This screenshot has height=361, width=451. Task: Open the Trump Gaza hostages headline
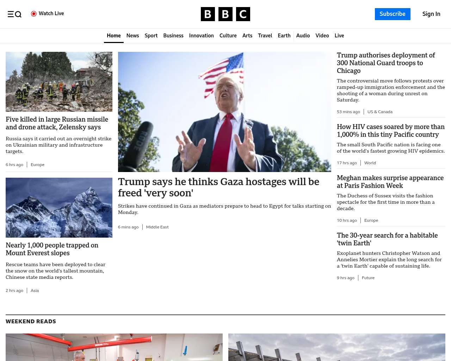218,187
